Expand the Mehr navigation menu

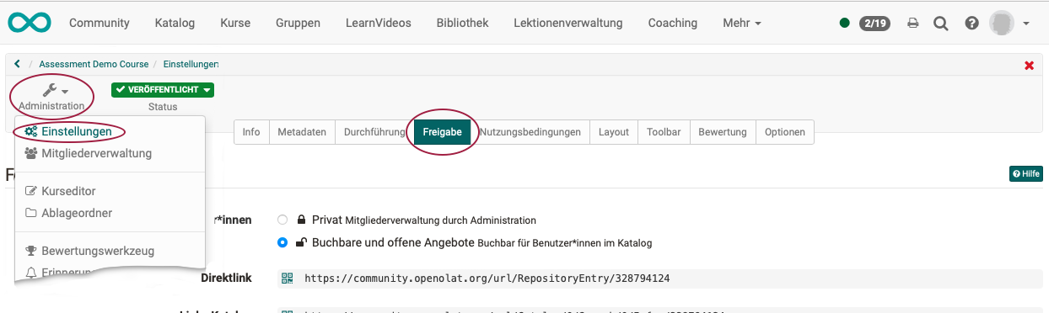point(742,23)
